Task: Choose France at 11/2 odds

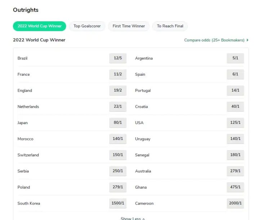Action: click(118, 74)
